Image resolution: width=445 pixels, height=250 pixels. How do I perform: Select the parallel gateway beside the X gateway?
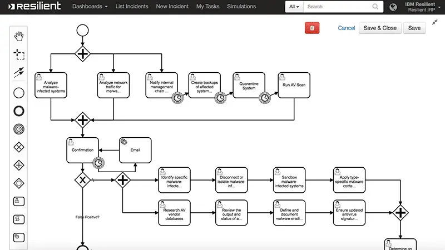(122, 180)
